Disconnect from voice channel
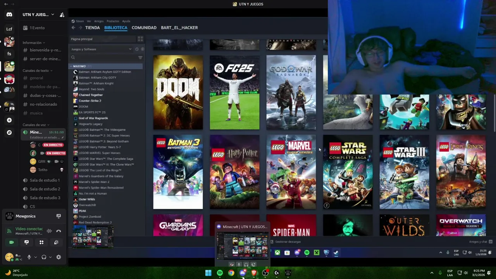Viewport: 496px width, 279px height. (59, 231)
